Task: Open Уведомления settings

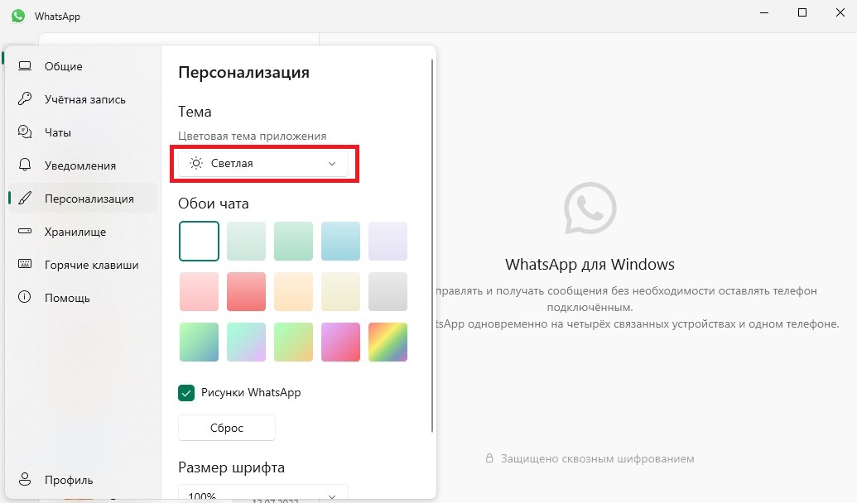Action: [83, 165]
